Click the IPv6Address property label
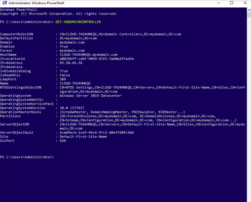Image resolution: width=251 pixels, height=202 pixels. click(11, 67)
